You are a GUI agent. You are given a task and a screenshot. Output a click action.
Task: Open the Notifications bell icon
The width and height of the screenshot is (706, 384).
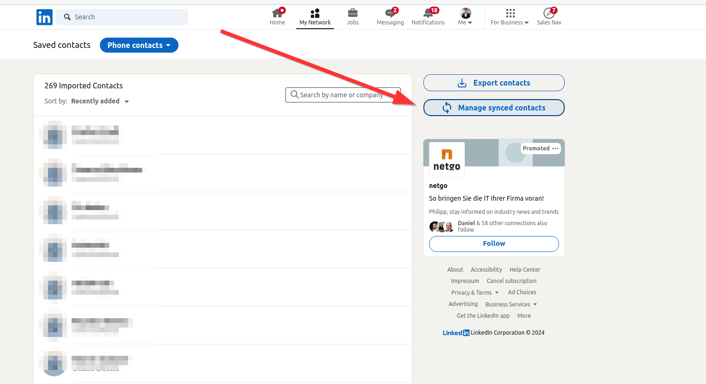[x=428, y=13]
